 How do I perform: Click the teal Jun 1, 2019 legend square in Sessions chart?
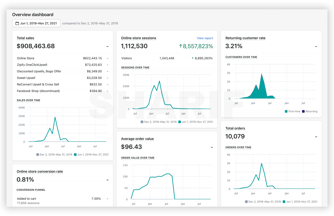click(180, 122)
